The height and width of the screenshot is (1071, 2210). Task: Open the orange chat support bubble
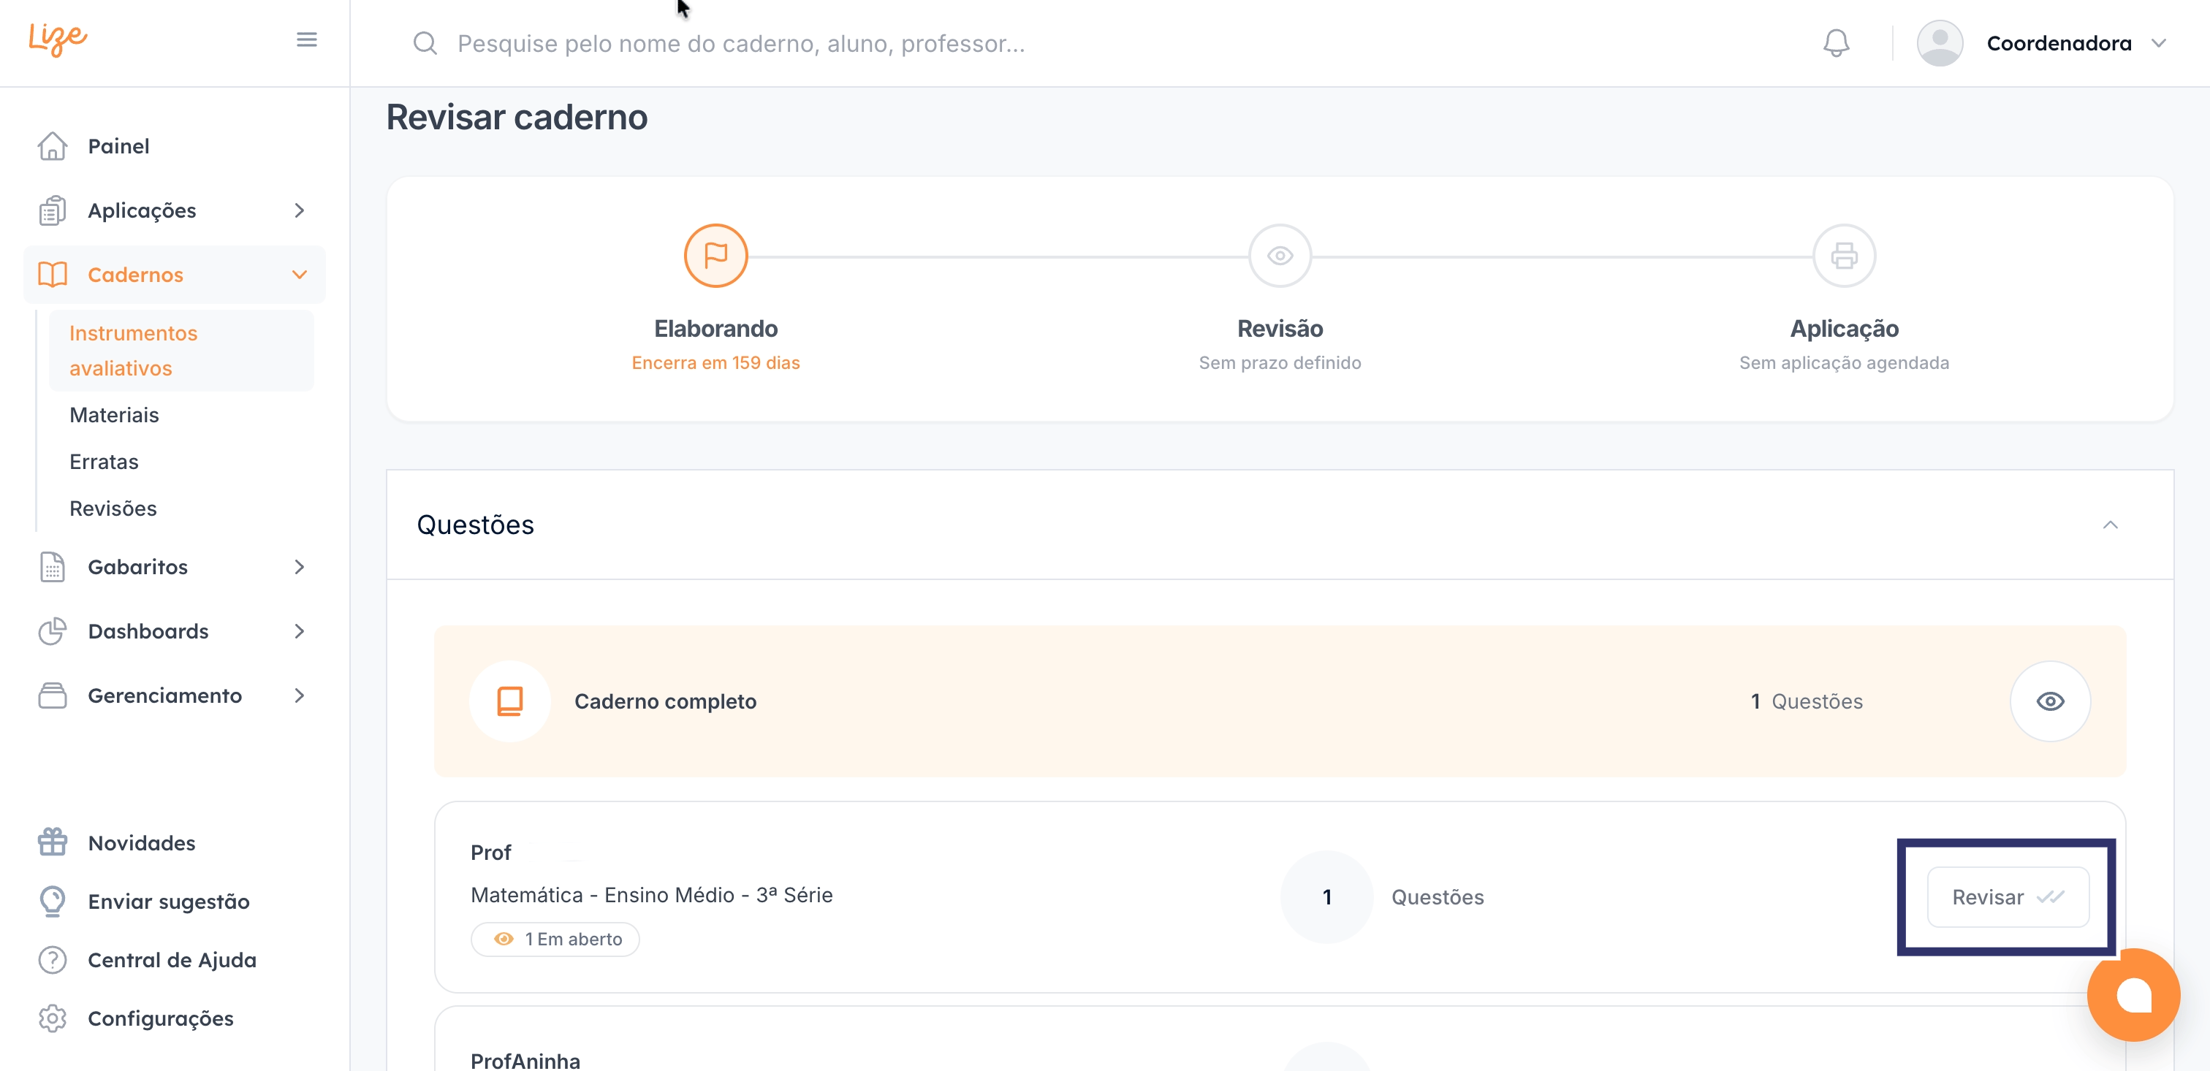(2133, 995)
